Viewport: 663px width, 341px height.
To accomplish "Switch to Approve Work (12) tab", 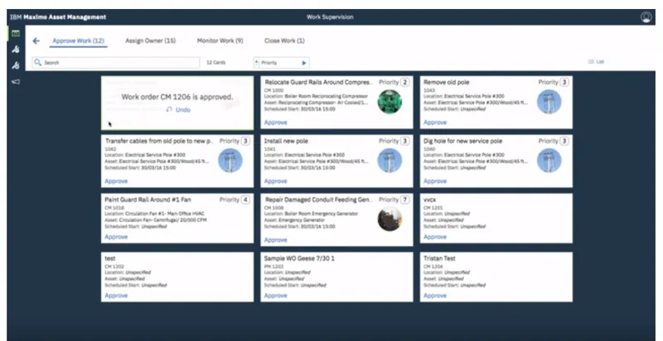I will pyautogui.click(x=78, y=41).
